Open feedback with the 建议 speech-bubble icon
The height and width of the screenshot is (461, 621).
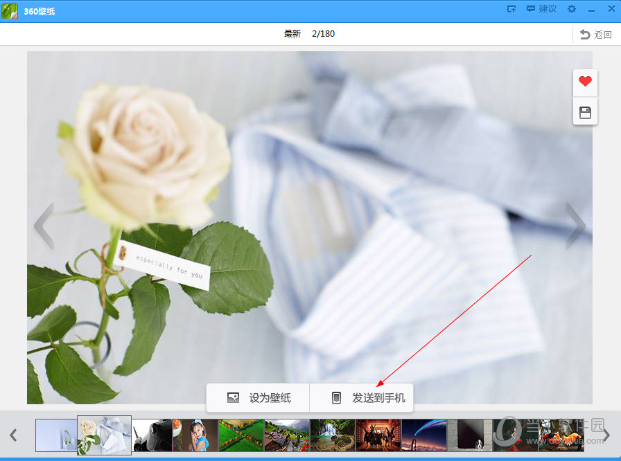point(541,8)
